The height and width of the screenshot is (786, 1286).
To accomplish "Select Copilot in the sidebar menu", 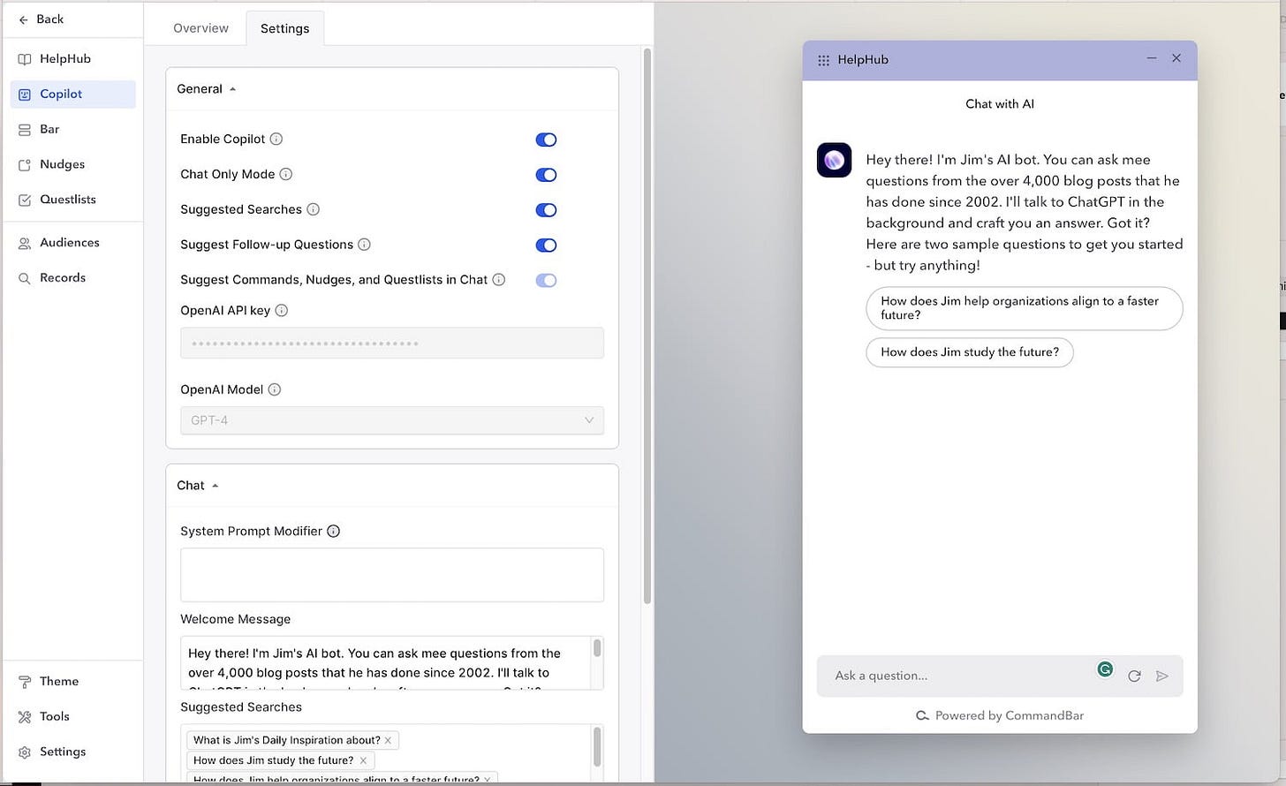I will [x=73, y=94].
